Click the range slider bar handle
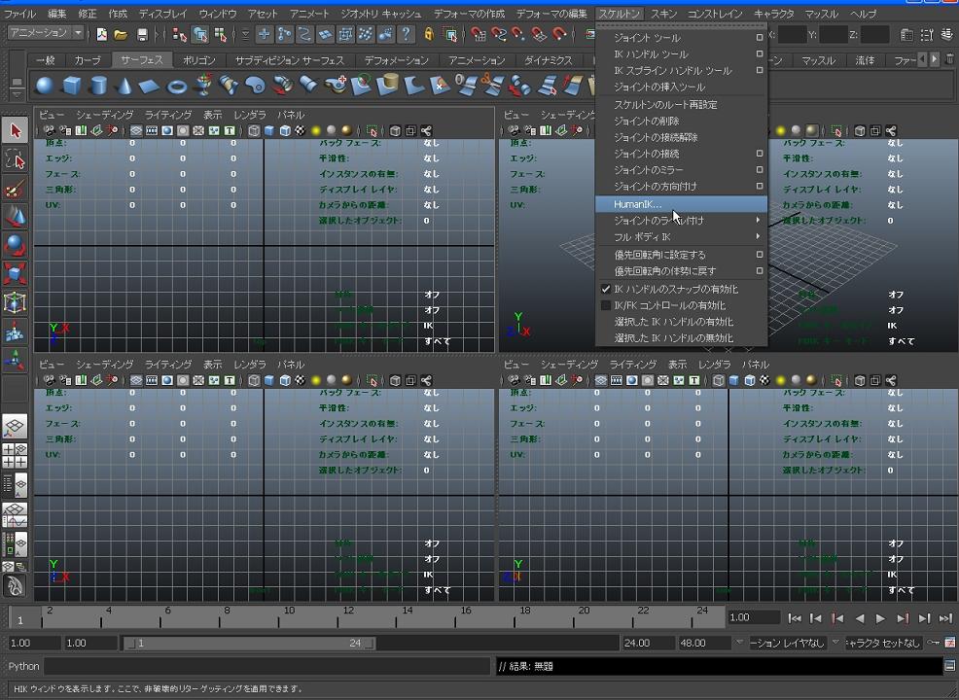Viewport: 959px width, 700px height. click(248, 643)
